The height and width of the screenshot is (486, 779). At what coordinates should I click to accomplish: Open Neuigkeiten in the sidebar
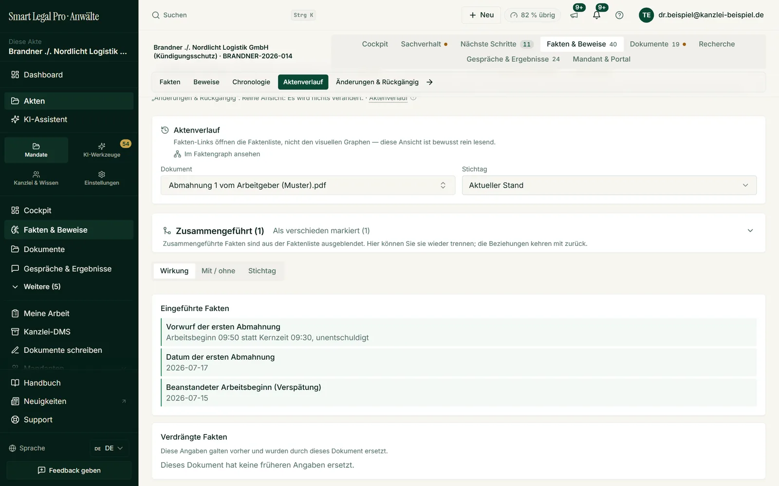click(x=69, y=401)
